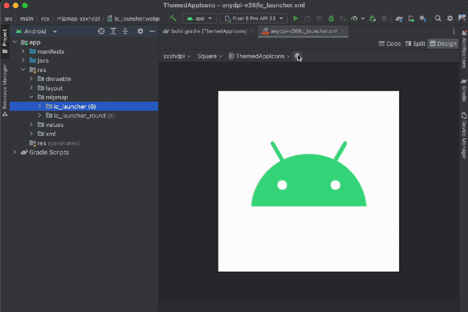Image resolution: width=468 pixels, height=312 pixels.
Task: Toggle the system UI mode icon
Action: (297, 56)
